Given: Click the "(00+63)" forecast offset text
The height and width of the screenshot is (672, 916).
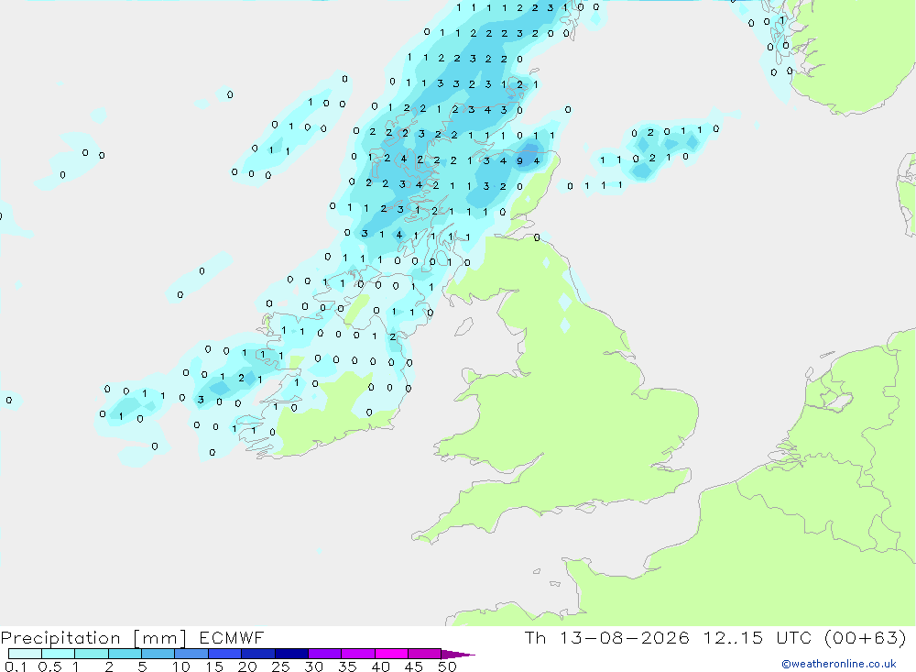Looking at the screenshot, I should [866, 637].
